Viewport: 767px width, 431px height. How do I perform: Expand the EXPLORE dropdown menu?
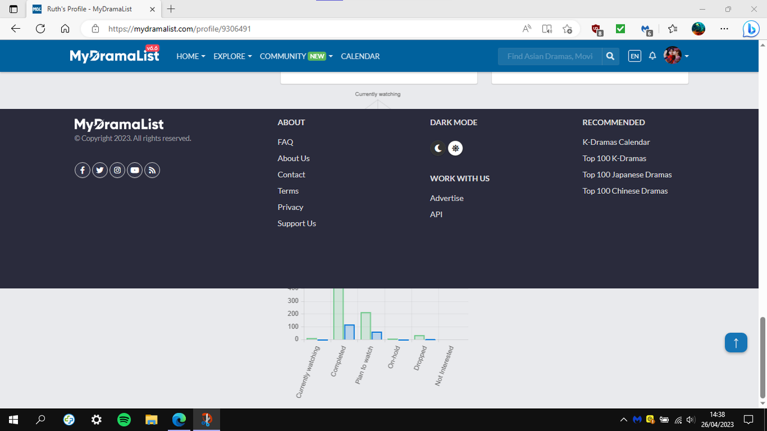coord(232,56)
